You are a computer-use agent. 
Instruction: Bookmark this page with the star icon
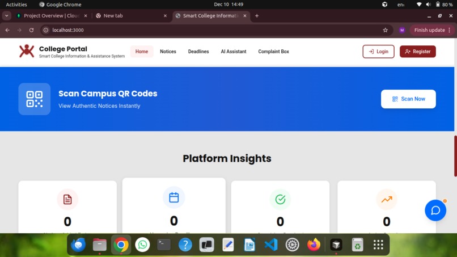click(x=386, y=30)
